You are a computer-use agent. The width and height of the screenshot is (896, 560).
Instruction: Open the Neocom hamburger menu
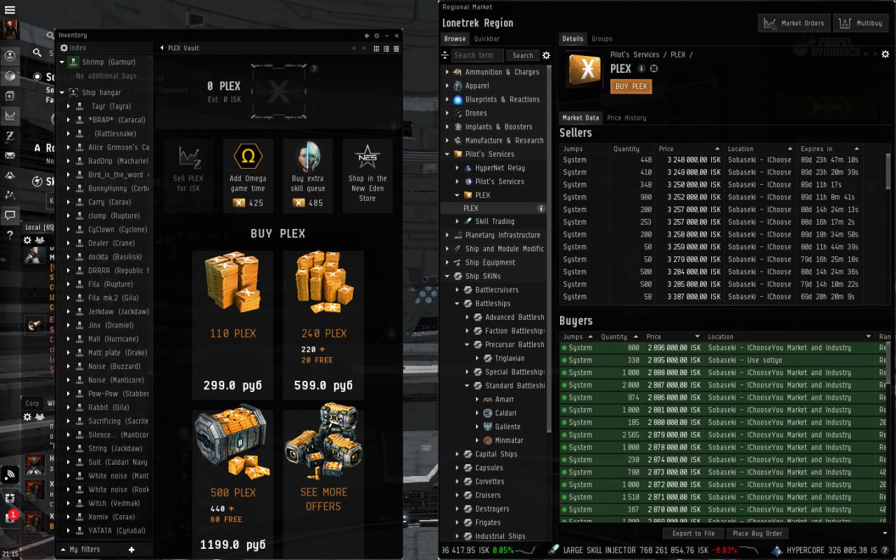pos(10,10)
